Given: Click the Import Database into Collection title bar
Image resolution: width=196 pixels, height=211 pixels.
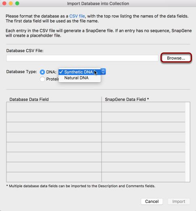Looking at the screenshot, I should click(x=98, y=3).
